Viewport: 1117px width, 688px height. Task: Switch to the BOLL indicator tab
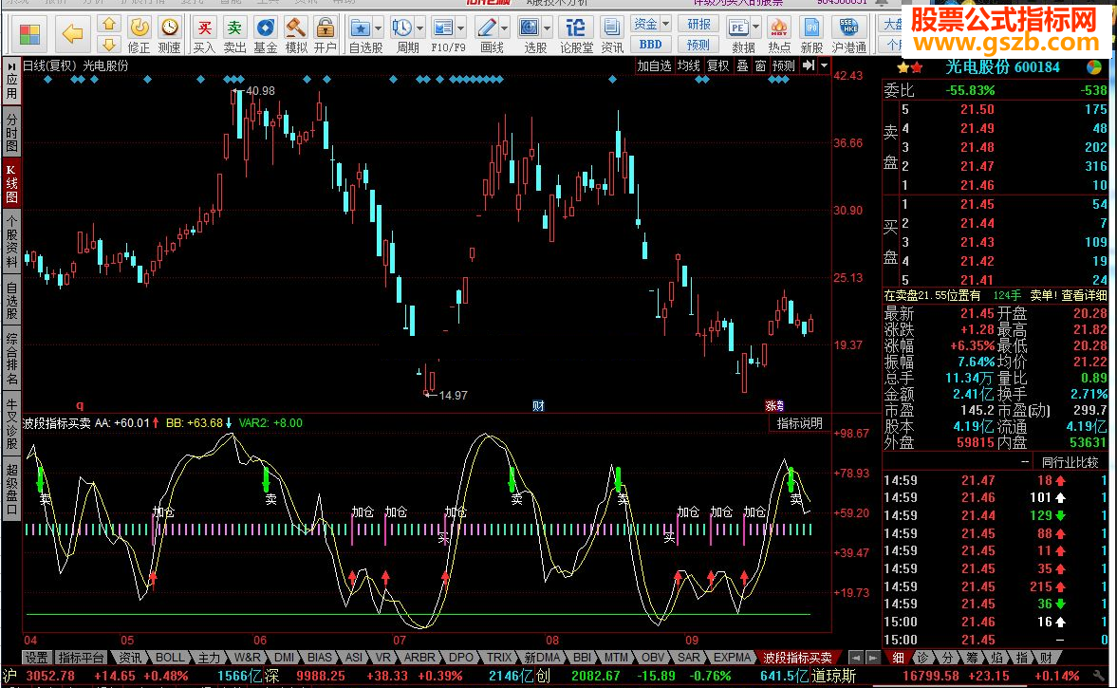(170, 658)
